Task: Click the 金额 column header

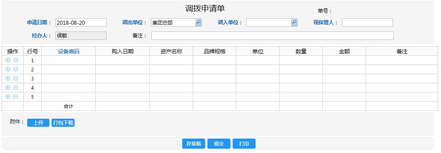Action: click(x=344, y=51)
